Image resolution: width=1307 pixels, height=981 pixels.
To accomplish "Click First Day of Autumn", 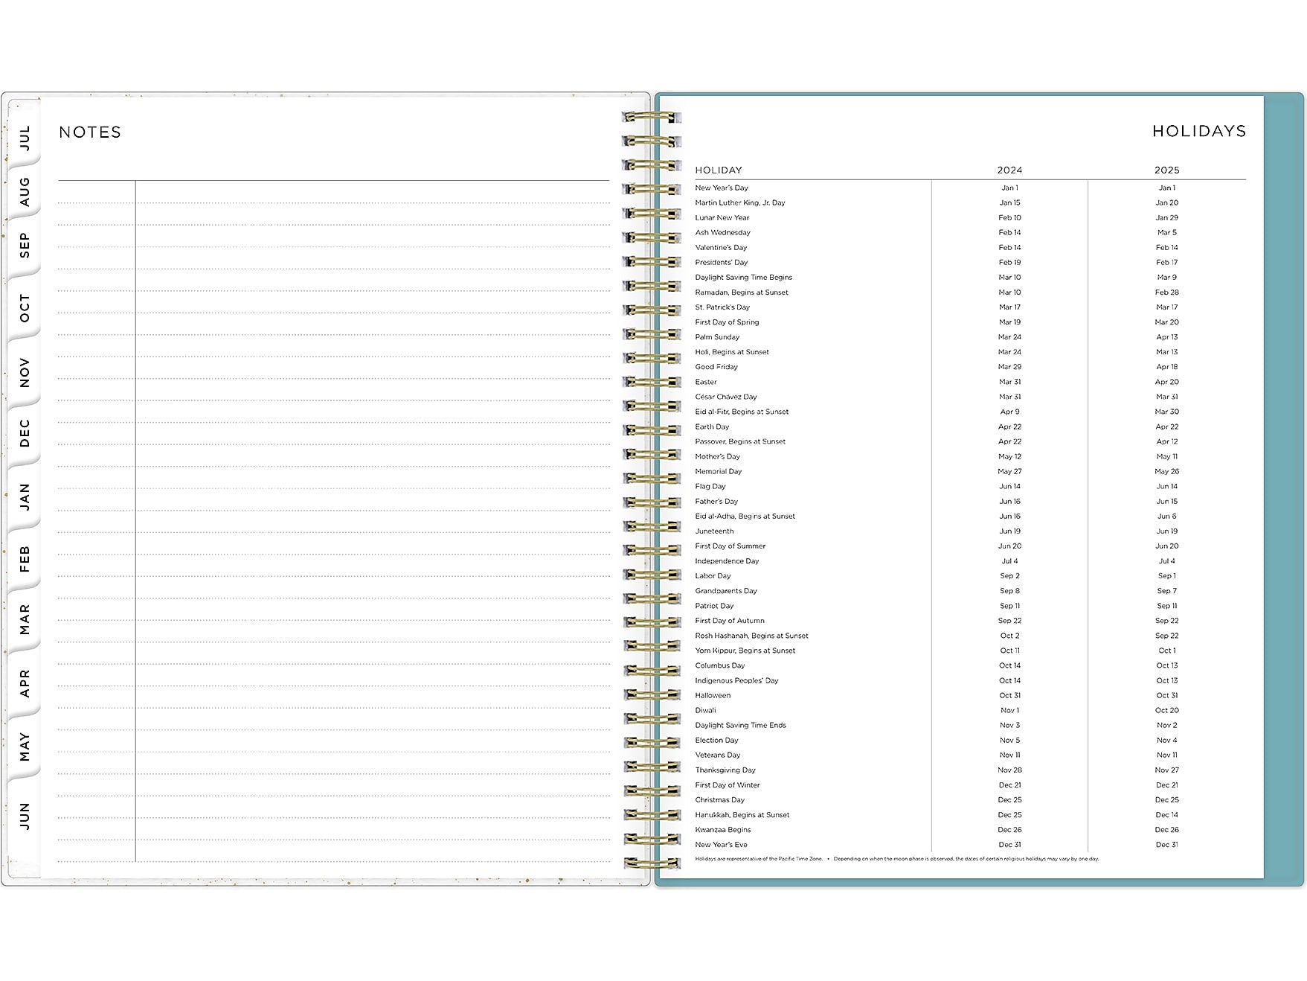I will click(729, 621).
